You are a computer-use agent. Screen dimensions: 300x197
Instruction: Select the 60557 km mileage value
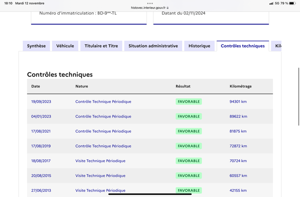pyautogui.click(x=238, y=176)
